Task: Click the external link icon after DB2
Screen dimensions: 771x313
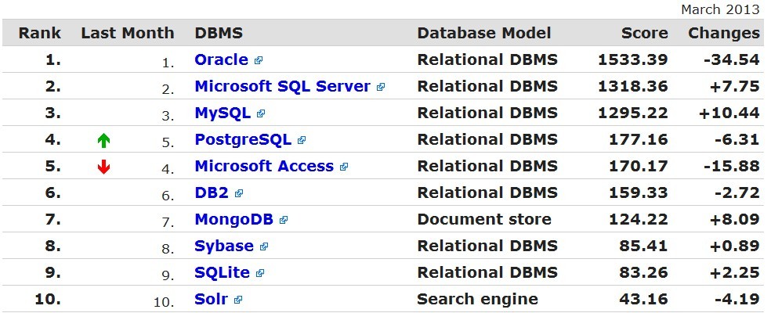Action: pos(239,193)
